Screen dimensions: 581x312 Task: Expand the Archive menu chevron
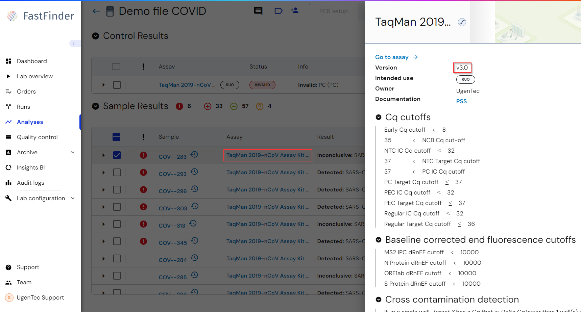click(73, 152)
